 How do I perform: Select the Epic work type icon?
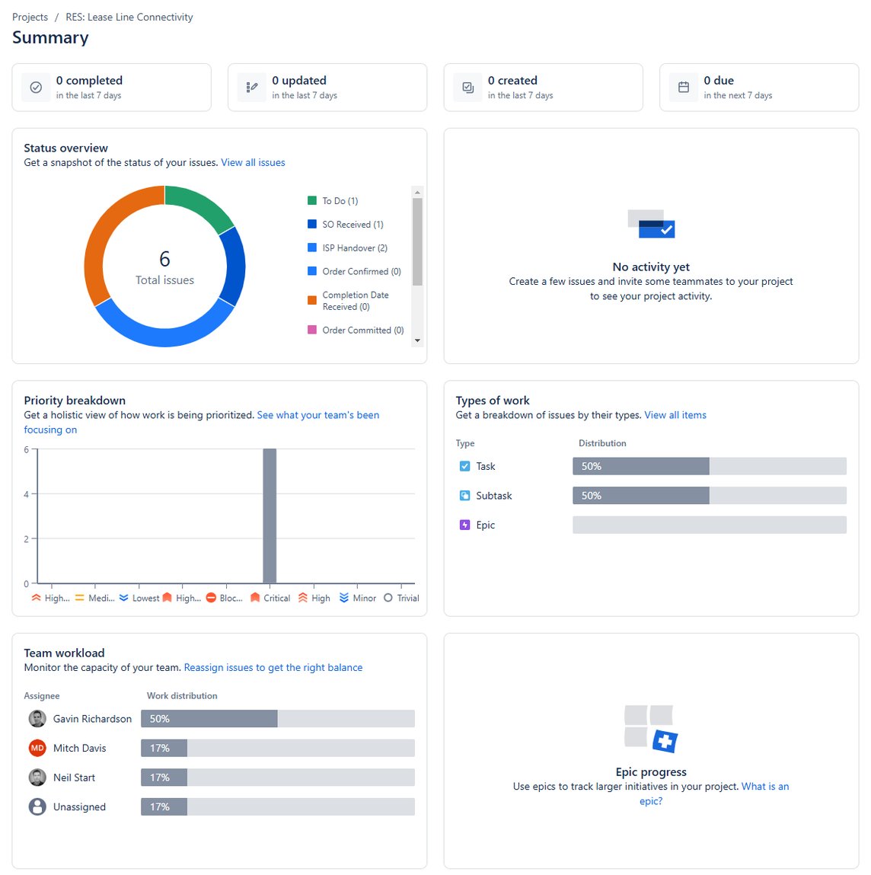tap(465, 525)
